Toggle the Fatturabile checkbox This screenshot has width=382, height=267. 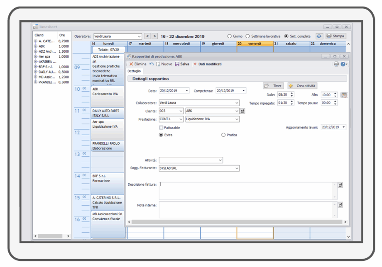[x=161, y=128]
